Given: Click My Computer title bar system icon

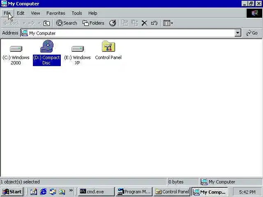Looking at the screenshot, I should (4, 4).
